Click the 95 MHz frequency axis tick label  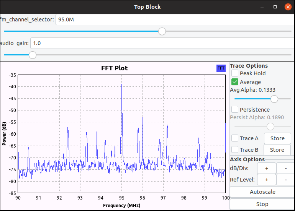coord(122,198)
